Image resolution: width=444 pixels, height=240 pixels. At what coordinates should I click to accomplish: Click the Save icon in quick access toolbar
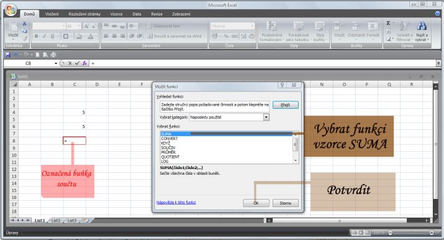[x=7, y=54]
